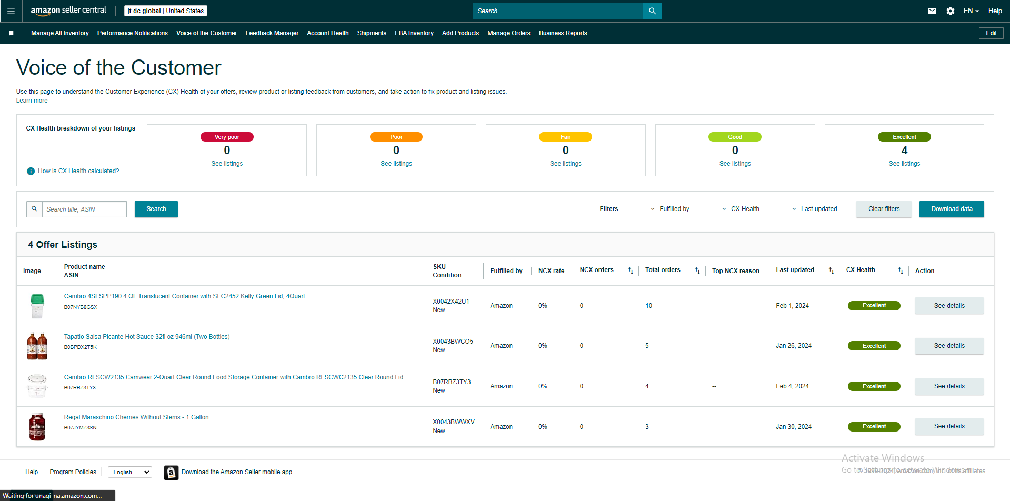
Task: Open the Cambro round container thumbnail
Action: pyautogui.click(x=37, y=386)
